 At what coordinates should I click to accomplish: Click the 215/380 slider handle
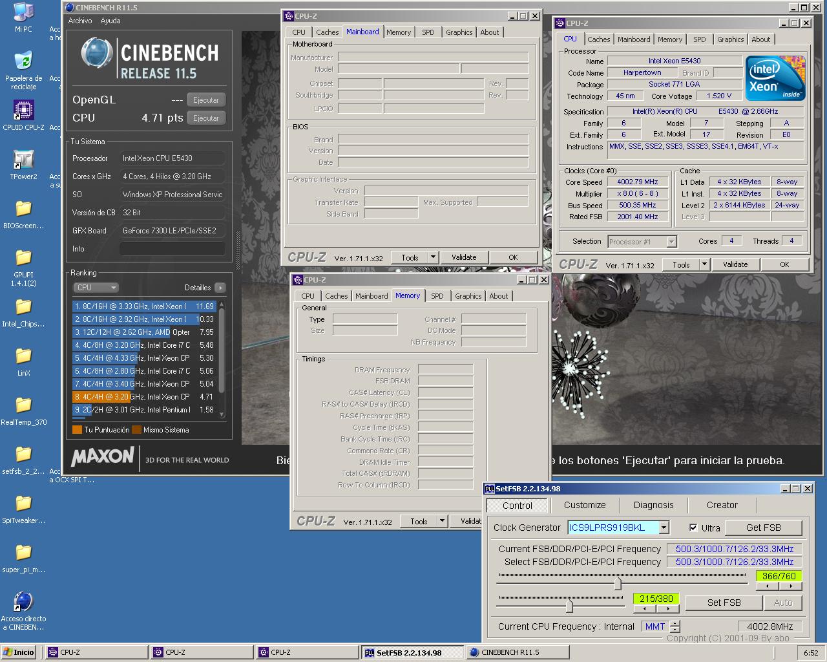569,606
